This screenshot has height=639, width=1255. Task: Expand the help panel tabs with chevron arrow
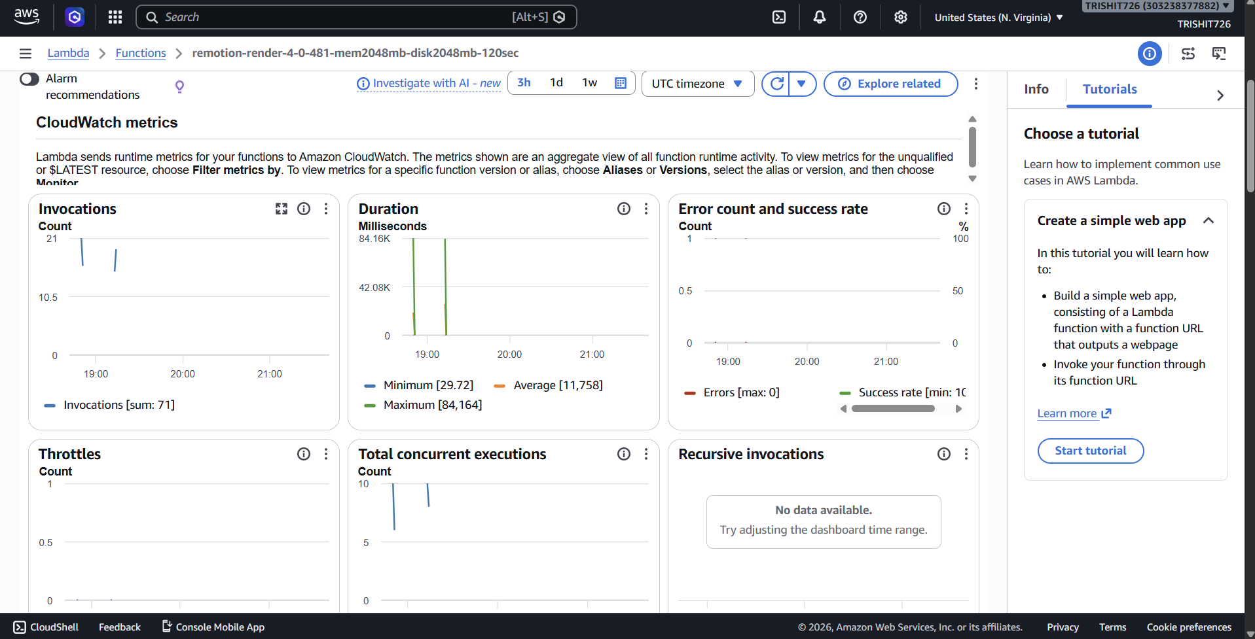point(1220,95)
